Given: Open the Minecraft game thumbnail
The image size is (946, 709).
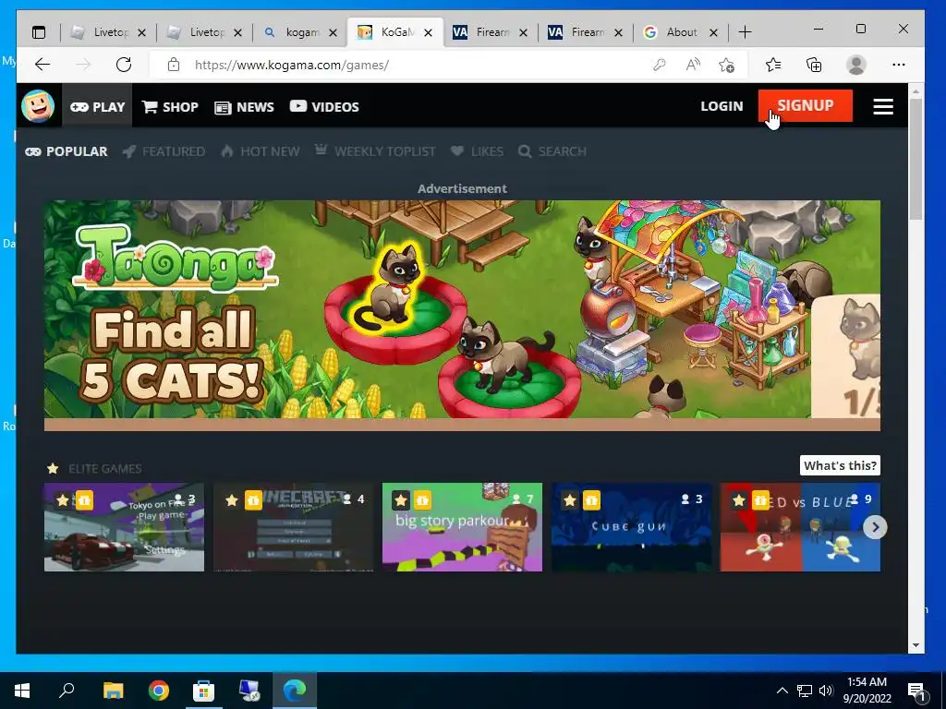Looking at the screenshot, I should click(293, 527).
